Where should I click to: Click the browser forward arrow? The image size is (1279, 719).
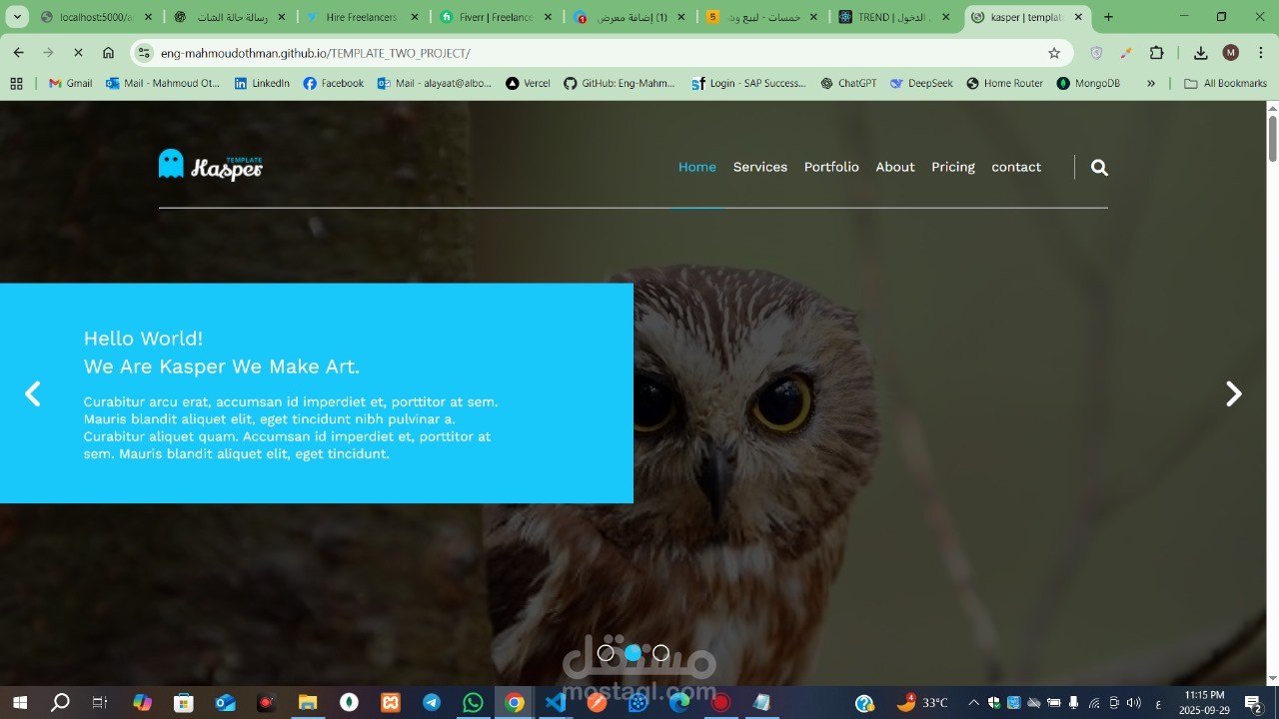click(x=48, y=53)
